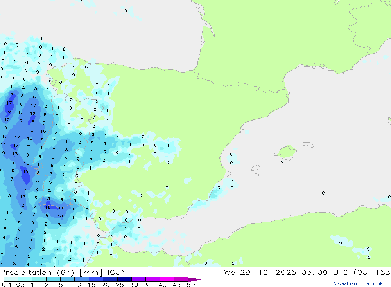The width and height of the screenshot is (391, 287).
Task: Click the '0.1' legend scale label
Action: coord(7,285)
